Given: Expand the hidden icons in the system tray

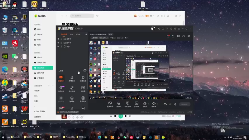Looking at the screenshot, I should (225, 137).
